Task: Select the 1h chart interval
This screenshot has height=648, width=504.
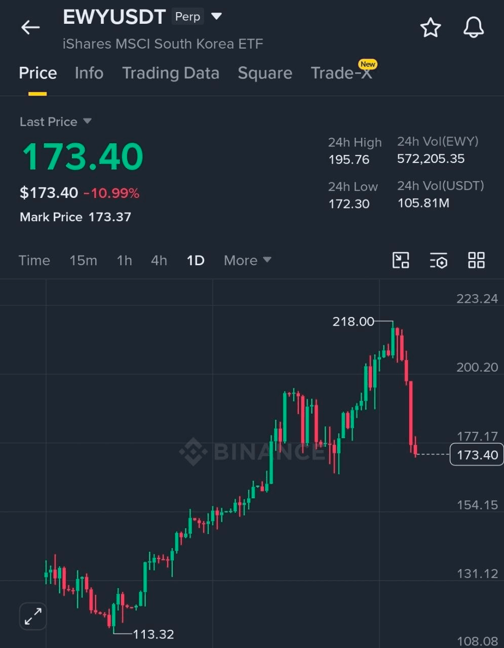Action: (x=124, y=260)
